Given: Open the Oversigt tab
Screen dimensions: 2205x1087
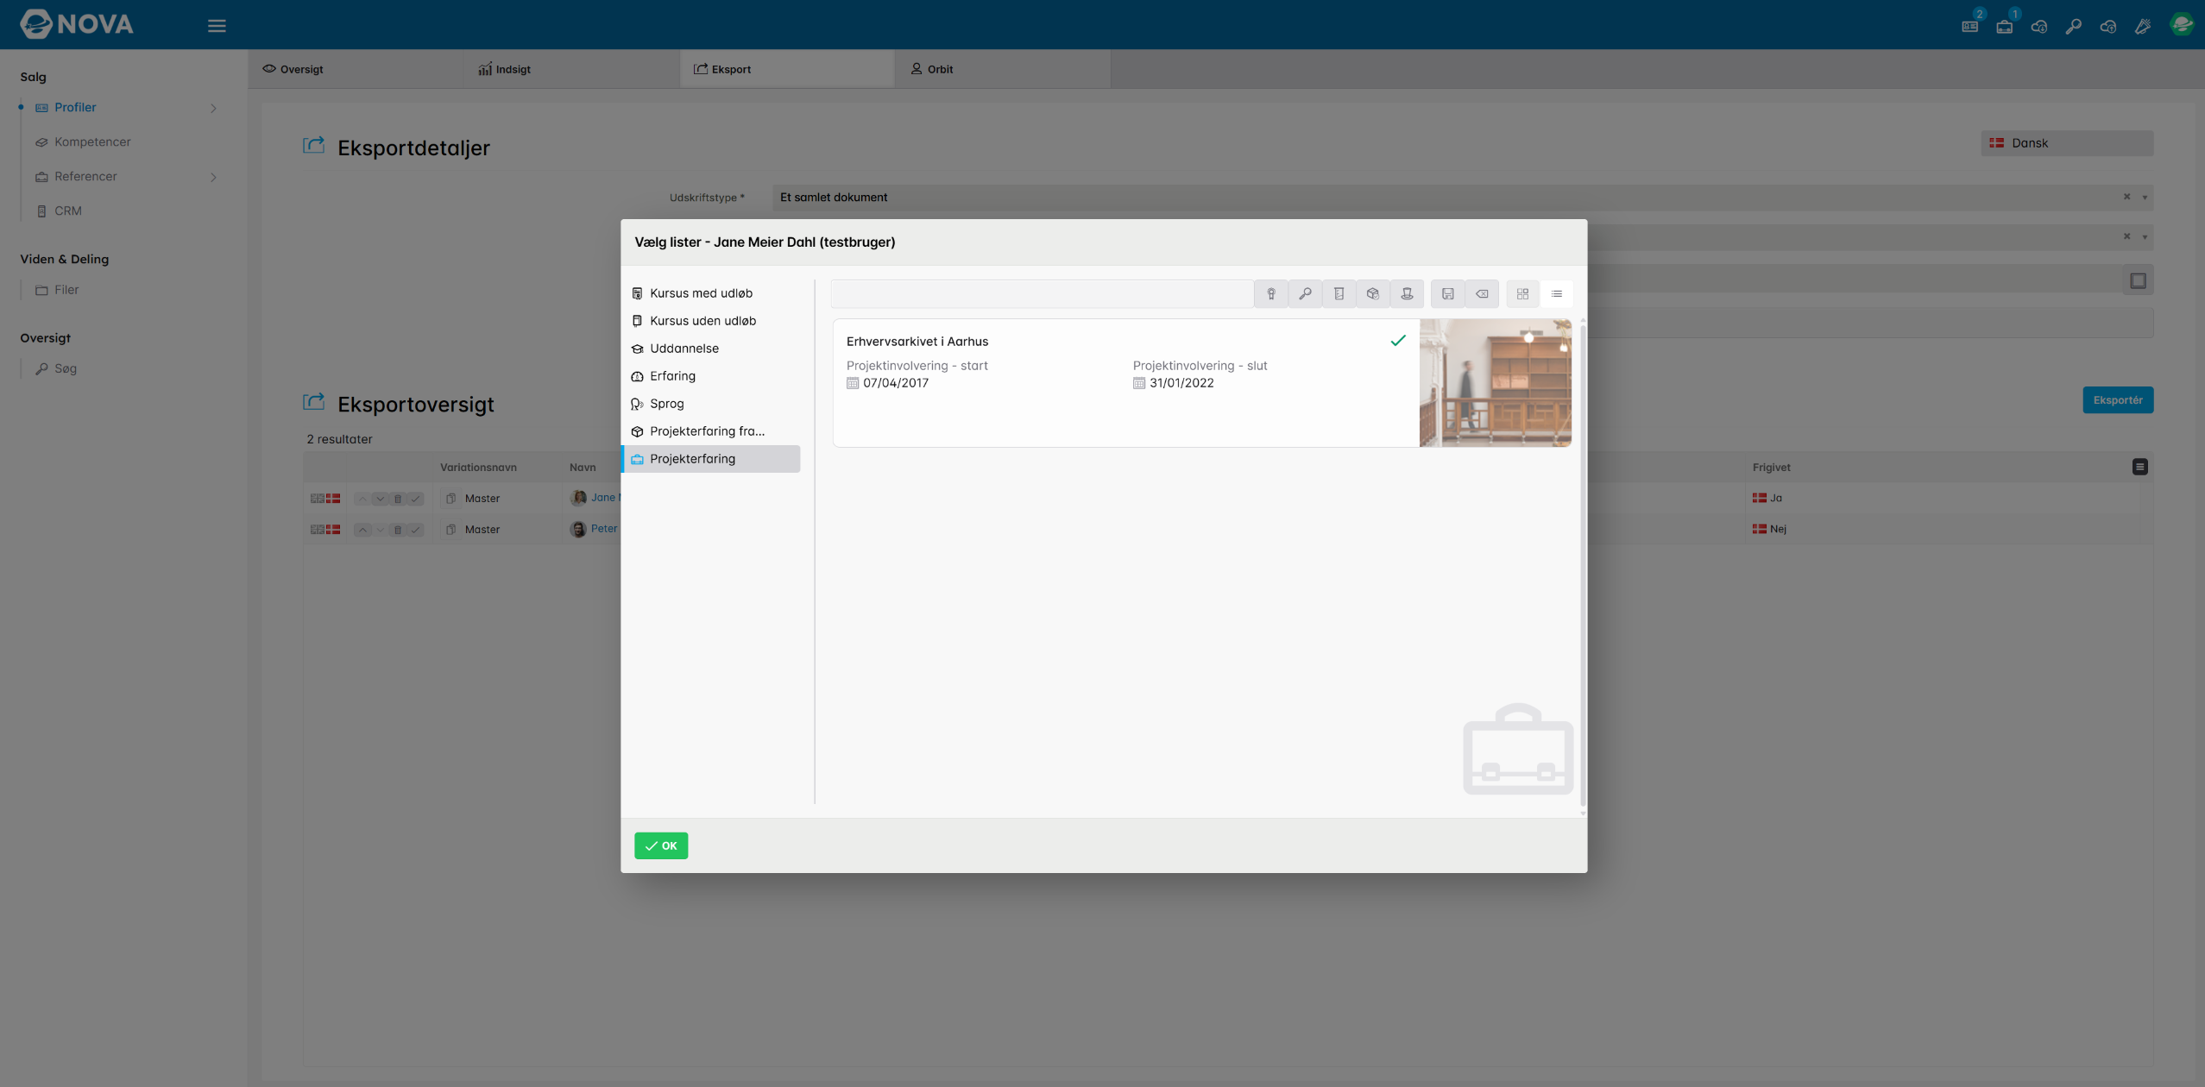Looking at the screenshot, I should (x=356, y=69).
